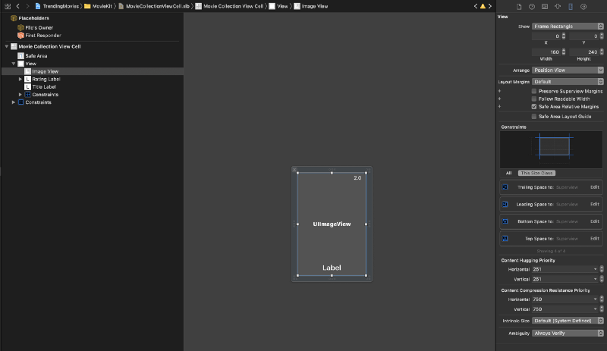Uncheck Safe Area Relative Margins
607x351 pixels.
click(534, 107)
